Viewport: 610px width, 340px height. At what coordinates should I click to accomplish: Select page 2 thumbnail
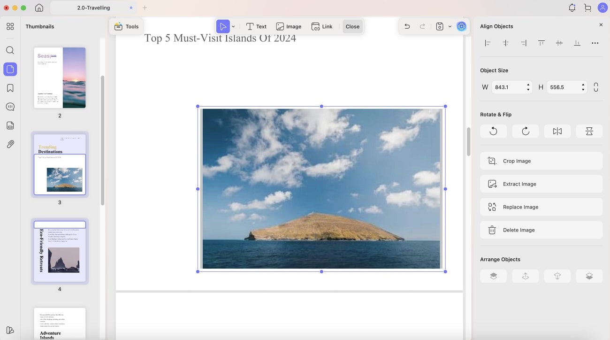tap(60, 77)
